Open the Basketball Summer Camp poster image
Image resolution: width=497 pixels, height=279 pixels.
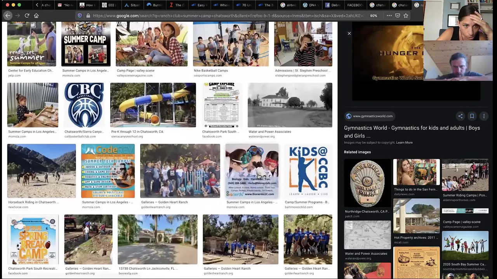tap(86, 44)
